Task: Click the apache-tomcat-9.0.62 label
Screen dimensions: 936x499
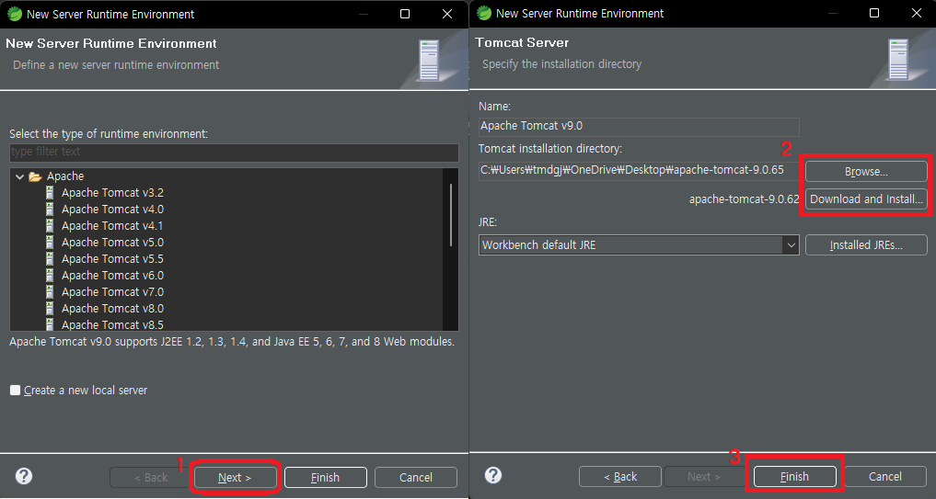Action: [x=744, y=199]
